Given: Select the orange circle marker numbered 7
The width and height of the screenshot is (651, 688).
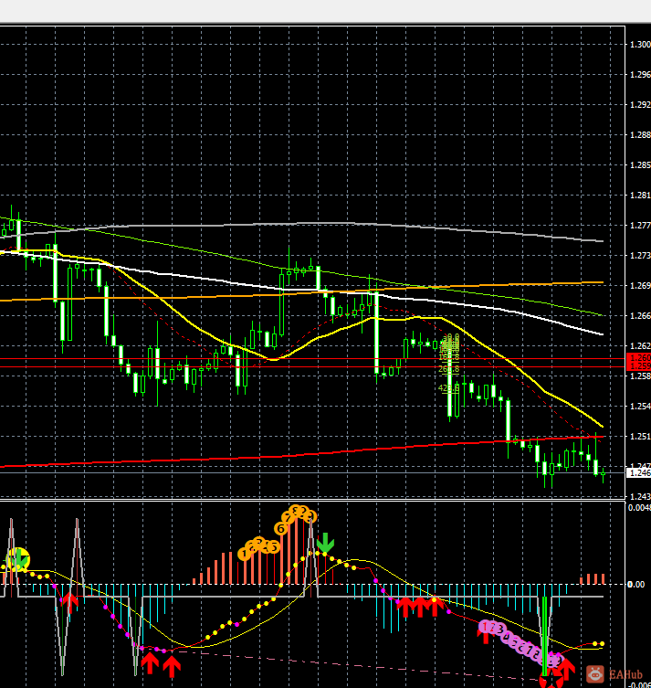Looking at the screenshot, I should (288, 518).
